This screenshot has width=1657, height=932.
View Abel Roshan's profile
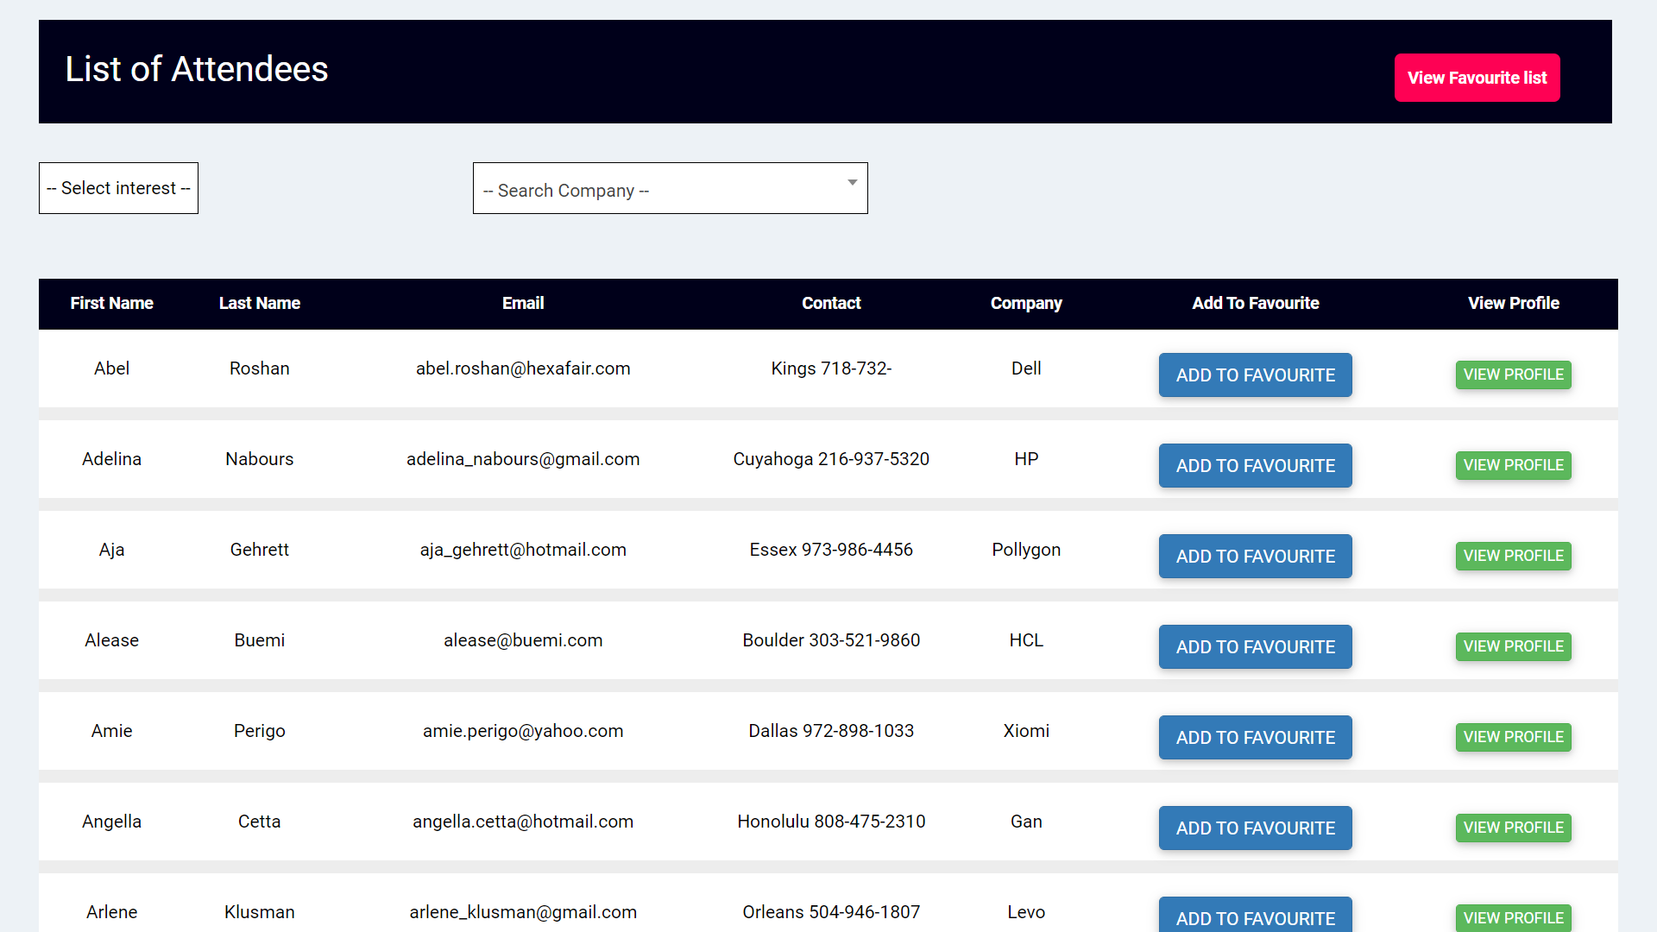pos(1513,375)
